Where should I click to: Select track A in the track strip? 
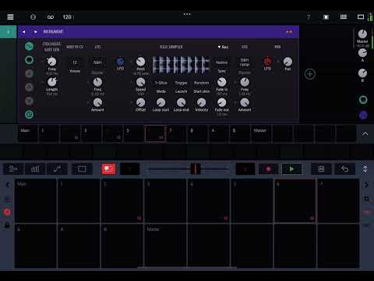tap(219, 134)
